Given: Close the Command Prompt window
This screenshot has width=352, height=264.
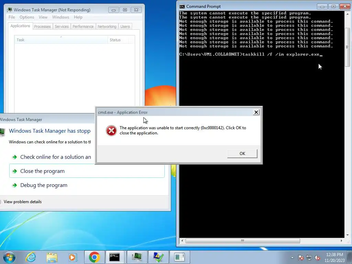Looking at the screenshot, I should click(345, 7).
